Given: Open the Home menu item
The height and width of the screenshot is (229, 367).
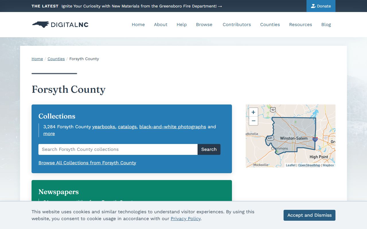Looking at the screenshot, I should [x=138, y=25].
